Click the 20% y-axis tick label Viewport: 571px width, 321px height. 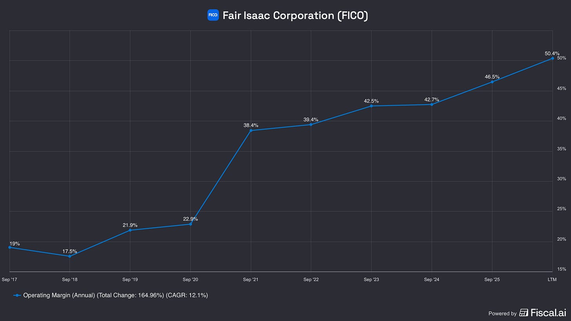tap(562, 239)
